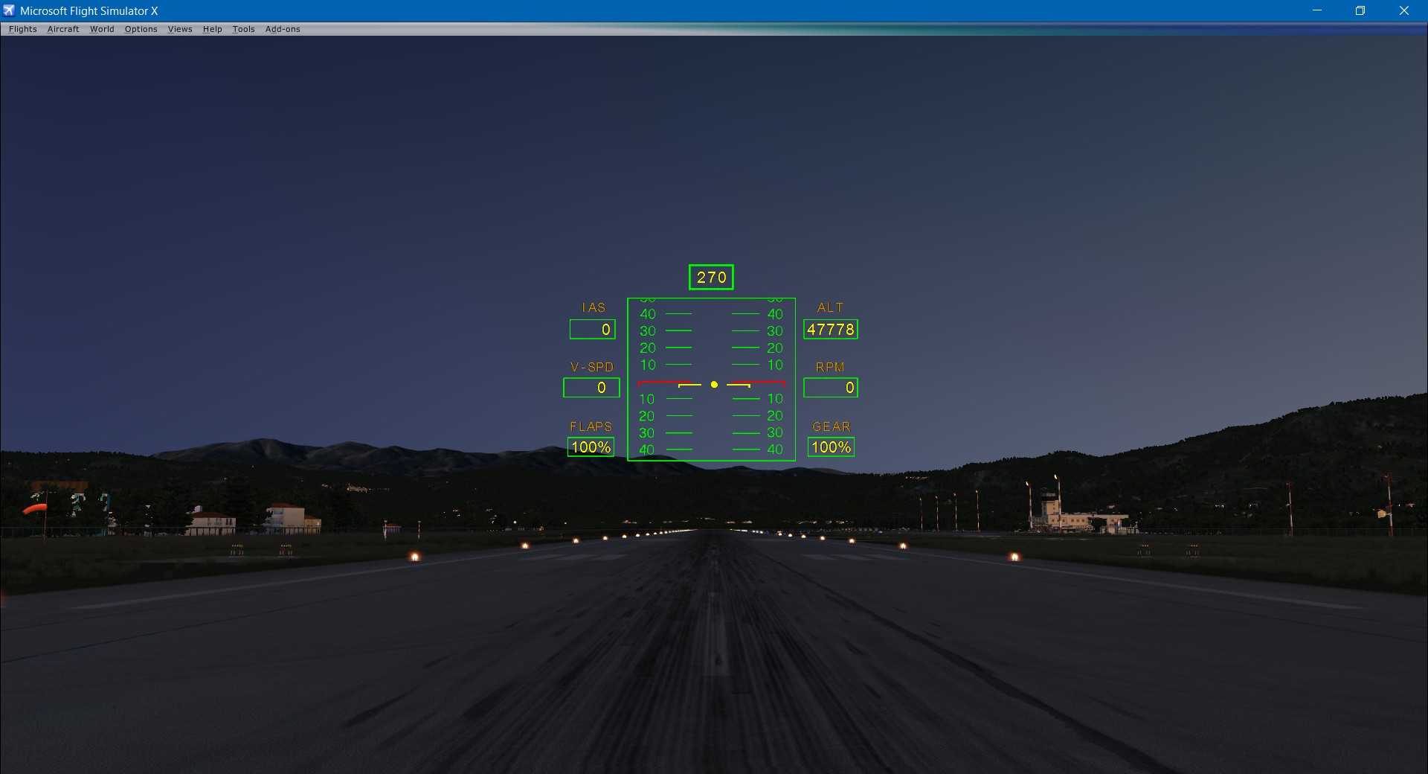Open the World menu

click(102, 29)
